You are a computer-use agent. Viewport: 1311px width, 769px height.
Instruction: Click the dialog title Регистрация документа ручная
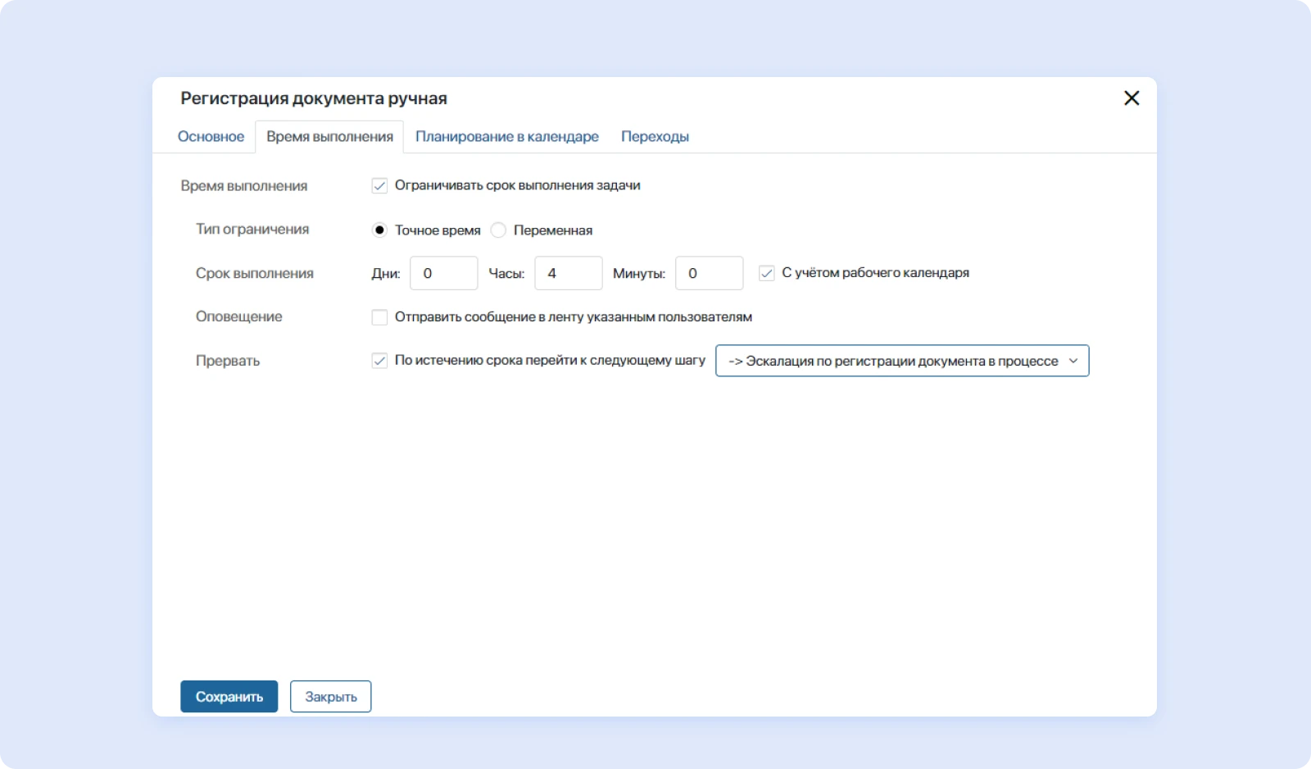[314, 99]
